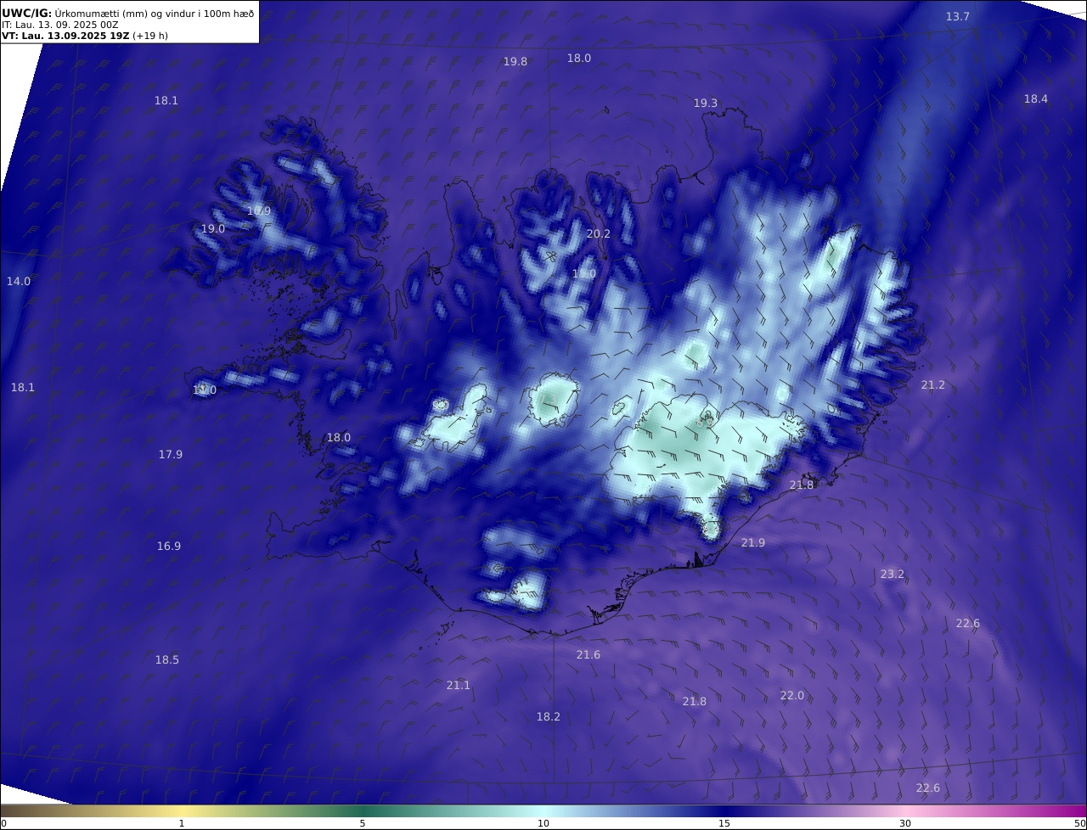Click the valid time 'VT: Lau. 13.09.2025 19Z'
This screenshot has width=1087, height=830.
[x=65, y=36]
